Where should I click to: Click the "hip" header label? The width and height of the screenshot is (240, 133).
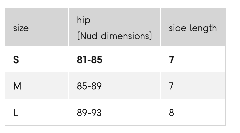[x=83, y=20]
